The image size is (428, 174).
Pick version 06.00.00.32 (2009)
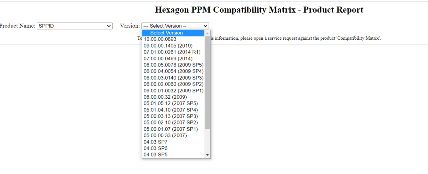[173, 97]
